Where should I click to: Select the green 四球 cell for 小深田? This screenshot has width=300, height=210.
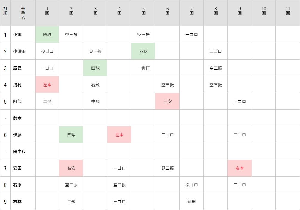point(143,51)
